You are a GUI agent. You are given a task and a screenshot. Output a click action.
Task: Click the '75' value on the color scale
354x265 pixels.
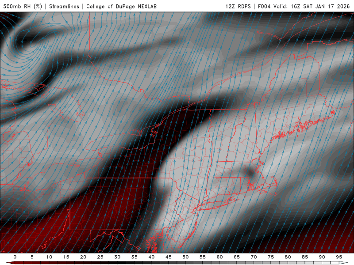pos(271,257)
